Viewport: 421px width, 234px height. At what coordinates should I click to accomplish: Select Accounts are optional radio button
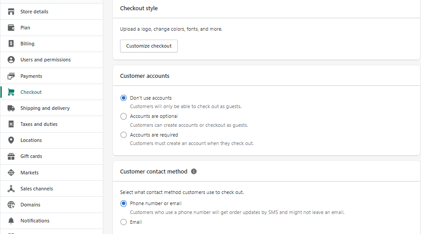click(124, 116)
